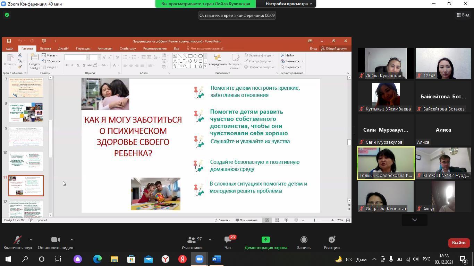Switch to the Animation ribbon tab
The width and height of the screenshot is (474, 266).
pyautogui.click(x=105, y=48)
